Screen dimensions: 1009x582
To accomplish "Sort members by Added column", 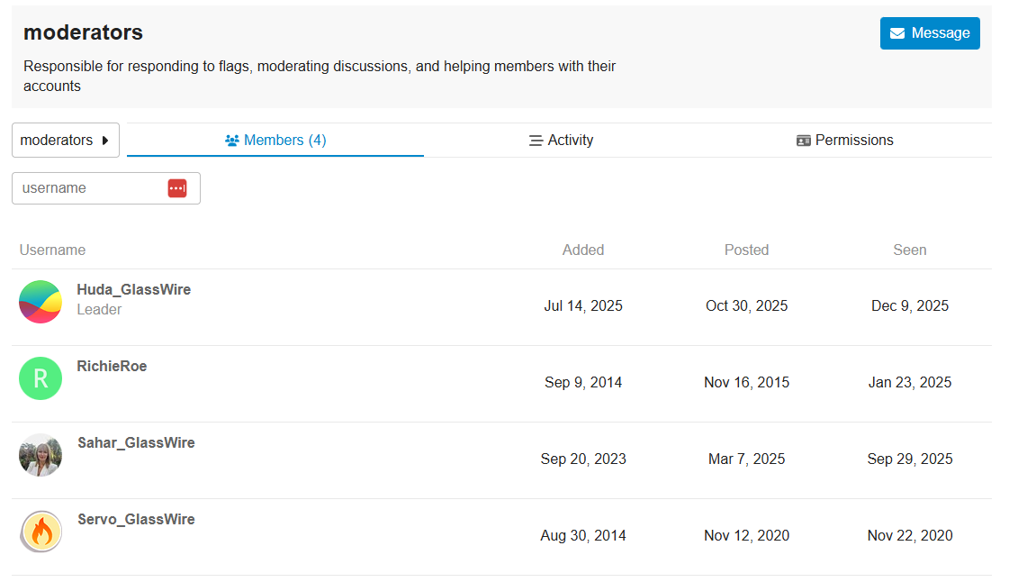I will click(x=583, y=250).
